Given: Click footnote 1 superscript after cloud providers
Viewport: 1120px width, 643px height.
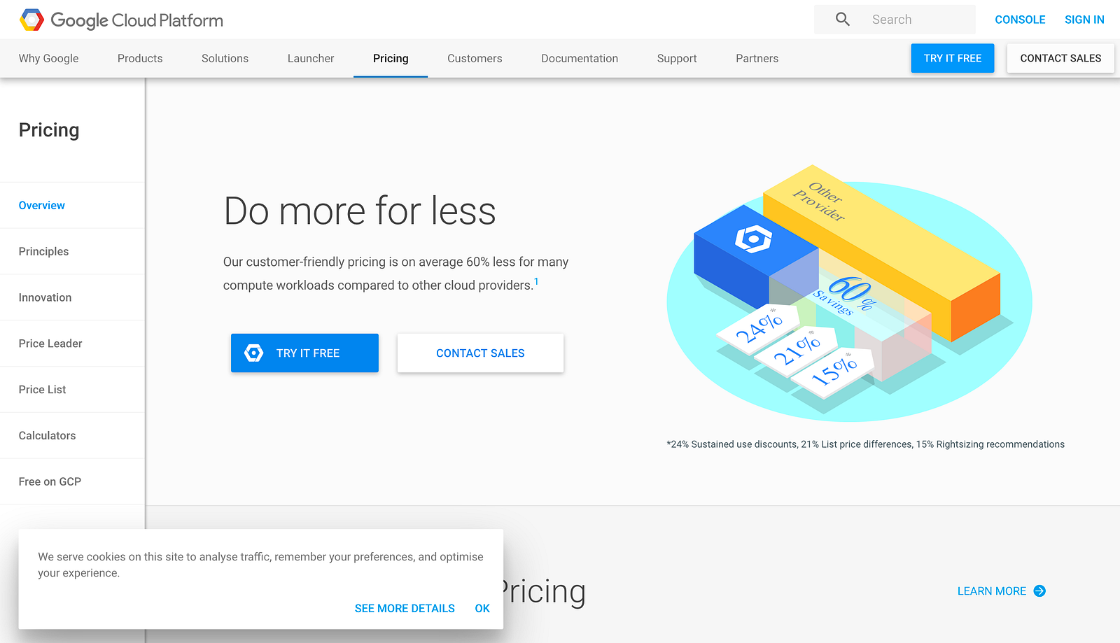Looking at the screenshot, I should (536, 281).
